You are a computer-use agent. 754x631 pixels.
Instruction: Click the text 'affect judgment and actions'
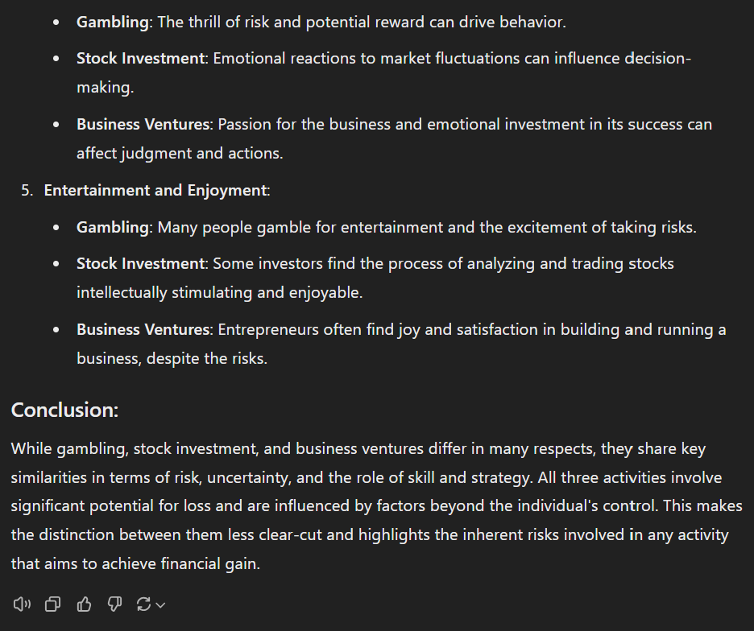click(x=179, y=153)
